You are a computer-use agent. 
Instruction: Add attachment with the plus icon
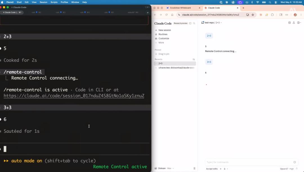(x=220, y=169)
